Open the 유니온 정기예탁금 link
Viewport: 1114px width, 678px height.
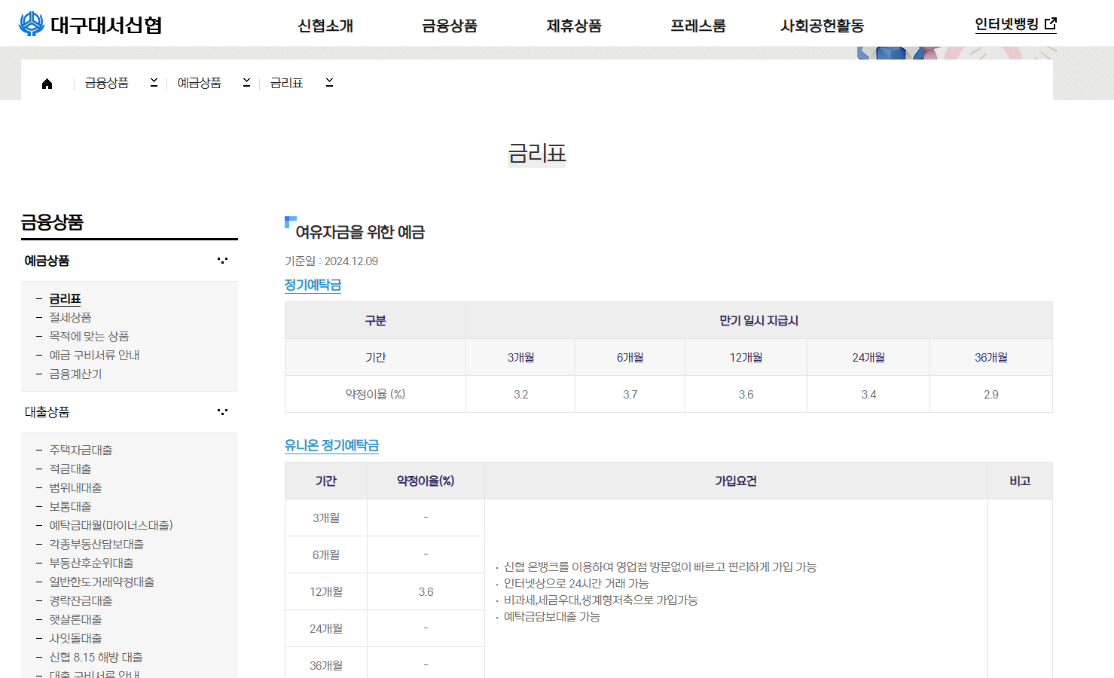(x=331, y=446)
